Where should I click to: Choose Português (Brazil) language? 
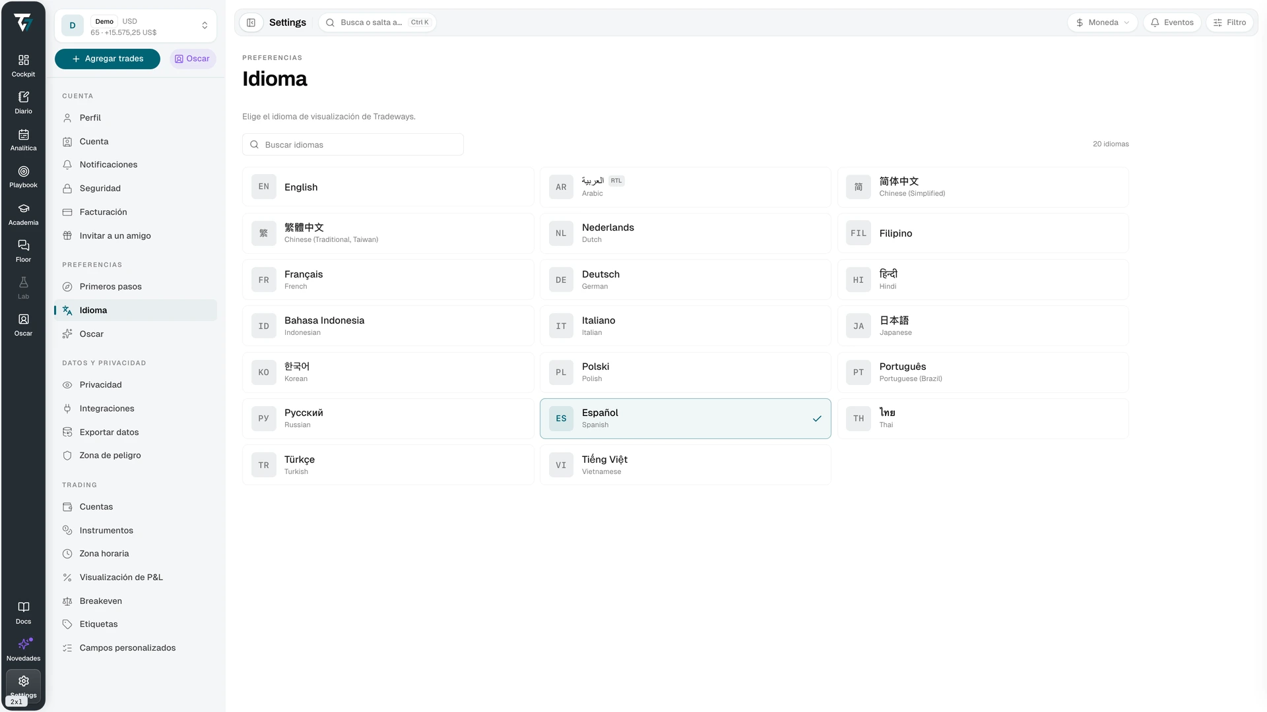[983, 372]
